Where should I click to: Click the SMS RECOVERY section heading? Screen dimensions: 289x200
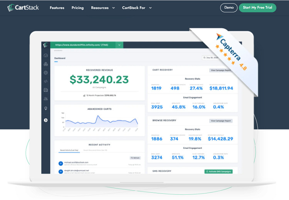(x=162, y=171)
